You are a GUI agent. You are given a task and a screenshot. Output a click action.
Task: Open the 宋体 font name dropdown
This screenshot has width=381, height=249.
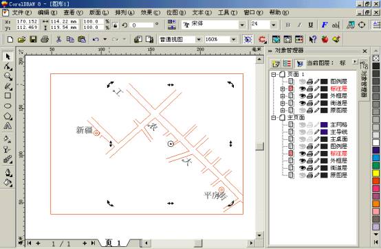(x=242, y=25)
